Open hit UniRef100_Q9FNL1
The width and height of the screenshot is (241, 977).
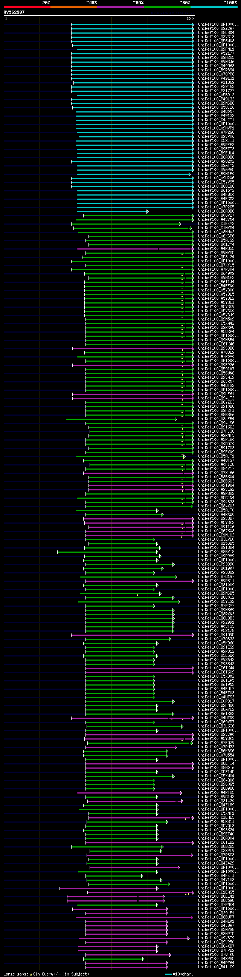216,49
